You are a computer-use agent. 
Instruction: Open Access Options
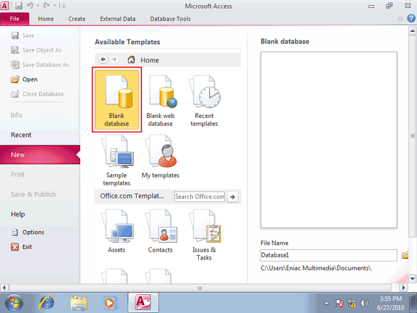(28, 232)
